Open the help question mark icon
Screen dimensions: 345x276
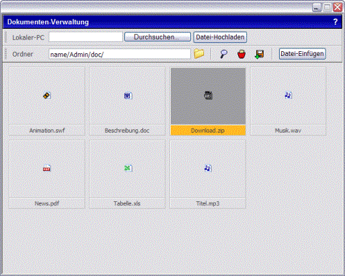coord(336,22)
